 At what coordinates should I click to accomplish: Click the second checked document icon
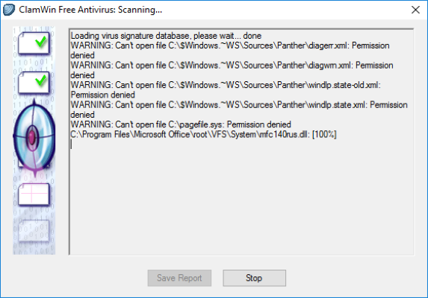tap(34, 83)
